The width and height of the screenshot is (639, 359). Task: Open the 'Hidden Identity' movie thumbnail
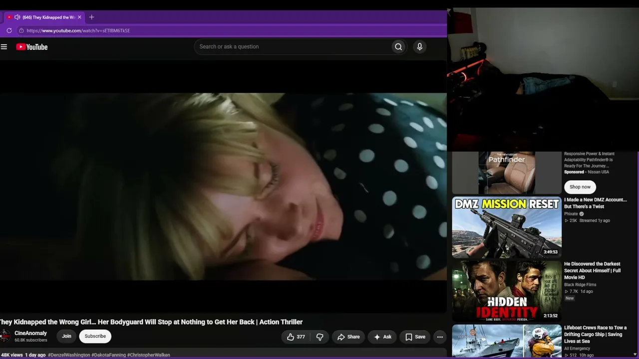[x=507, y=291]
